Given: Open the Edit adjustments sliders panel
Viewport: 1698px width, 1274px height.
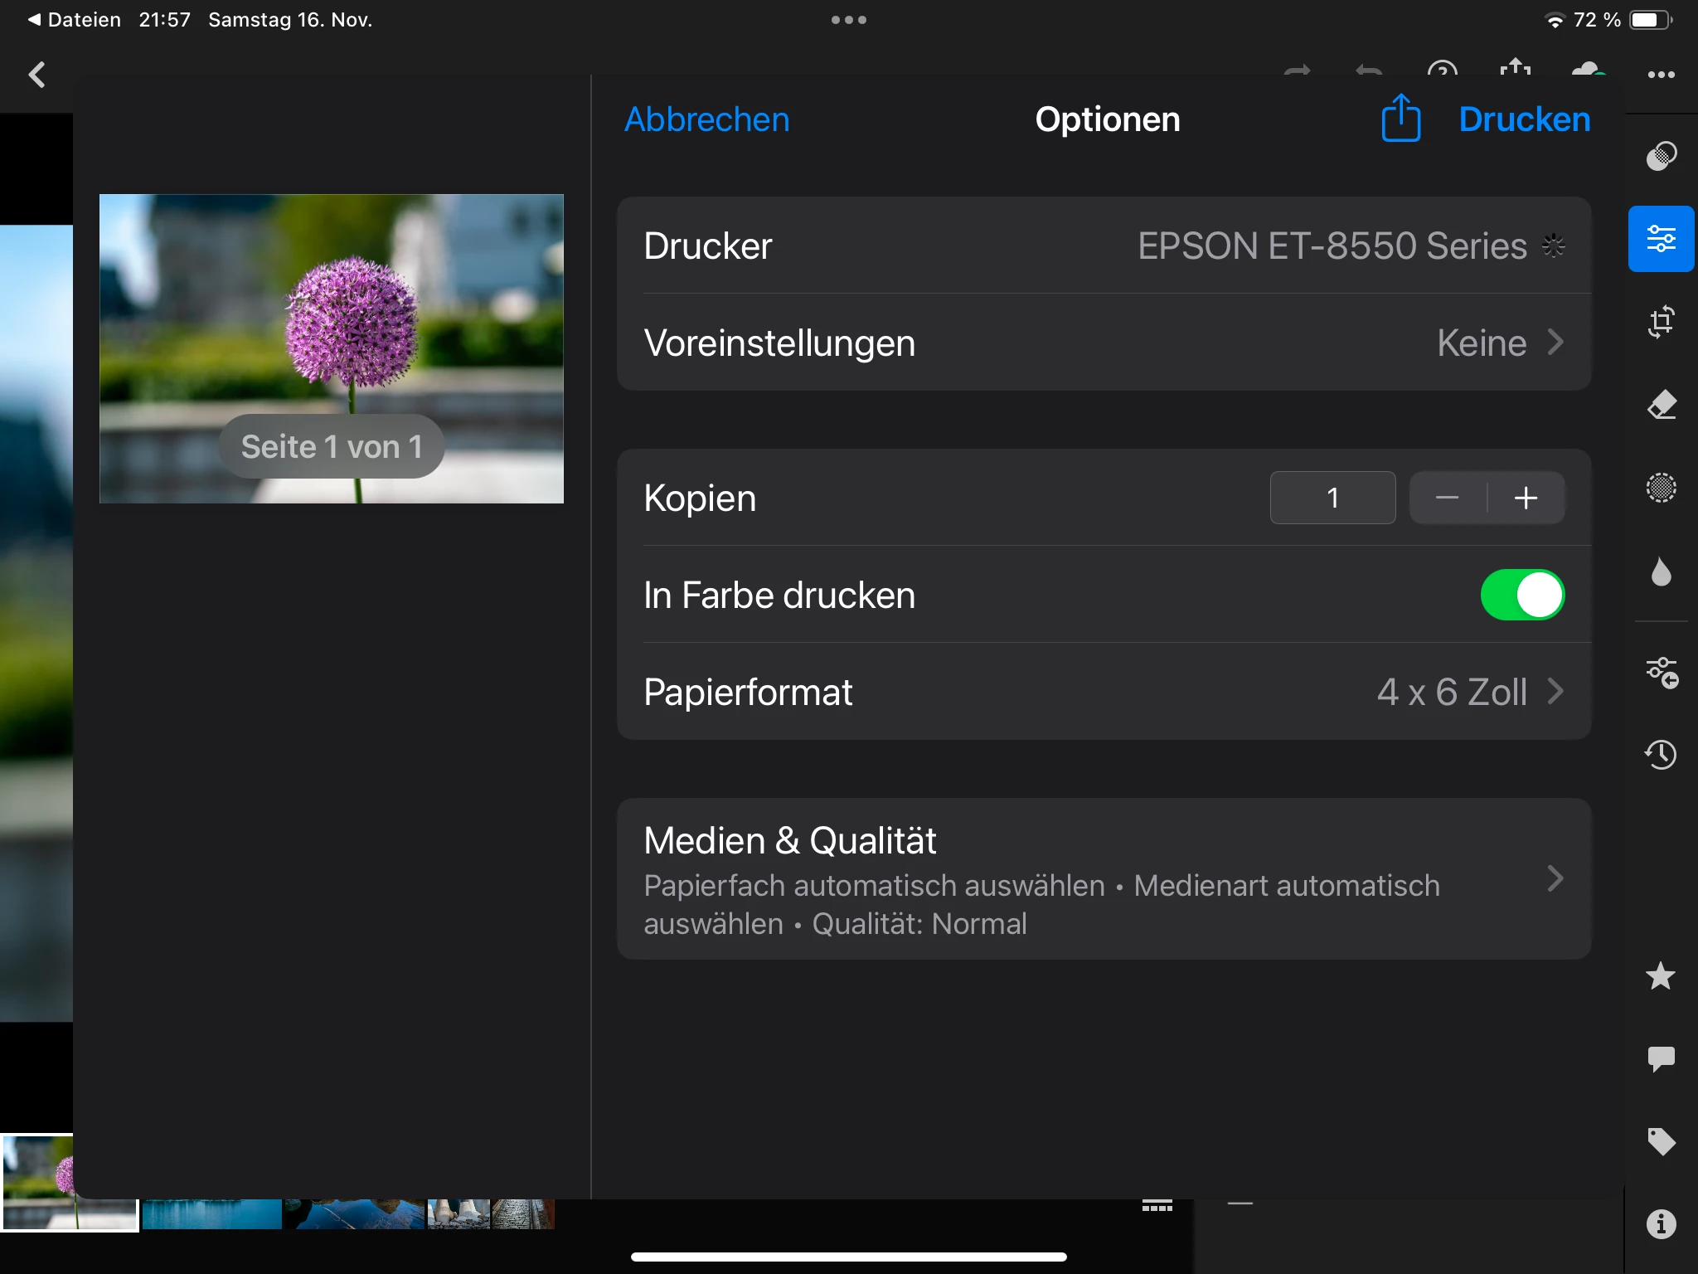Looking at the screenshot, I should click(x=1661, y=239).
